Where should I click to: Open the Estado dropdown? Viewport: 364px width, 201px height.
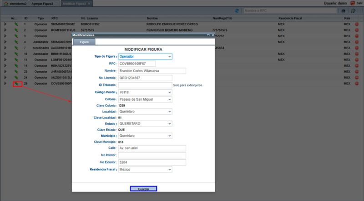click(145, 123)
